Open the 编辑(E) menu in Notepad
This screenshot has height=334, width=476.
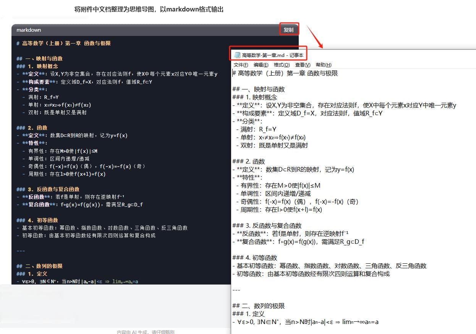coord(261,65)
